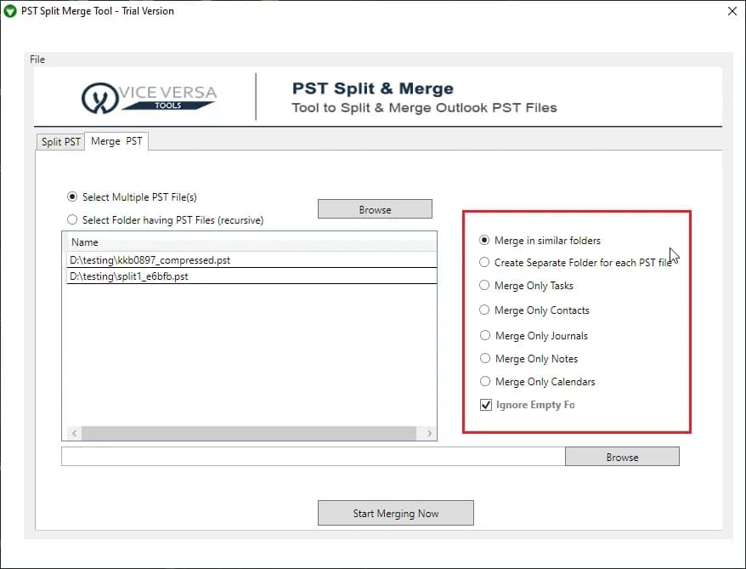
Task: Click the horizontal scrollbar thumb
Action: pos(249,433)
